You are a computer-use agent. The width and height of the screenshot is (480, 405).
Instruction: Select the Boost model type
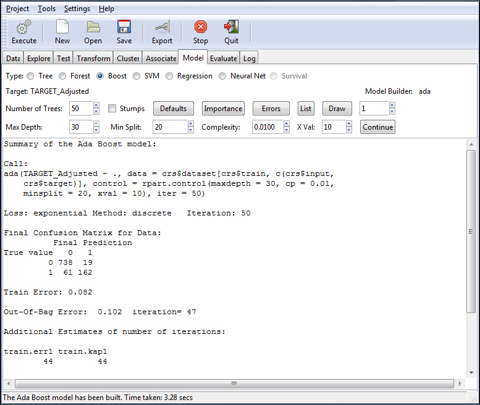pos(100,76)
